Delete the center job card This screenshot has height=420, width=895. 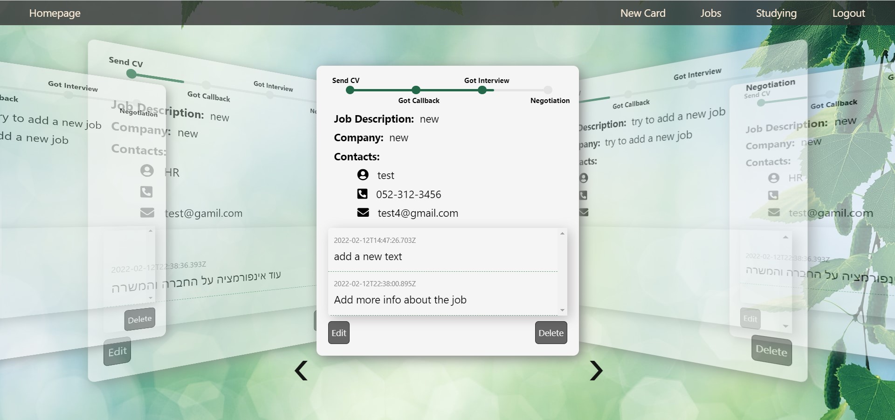551,333
